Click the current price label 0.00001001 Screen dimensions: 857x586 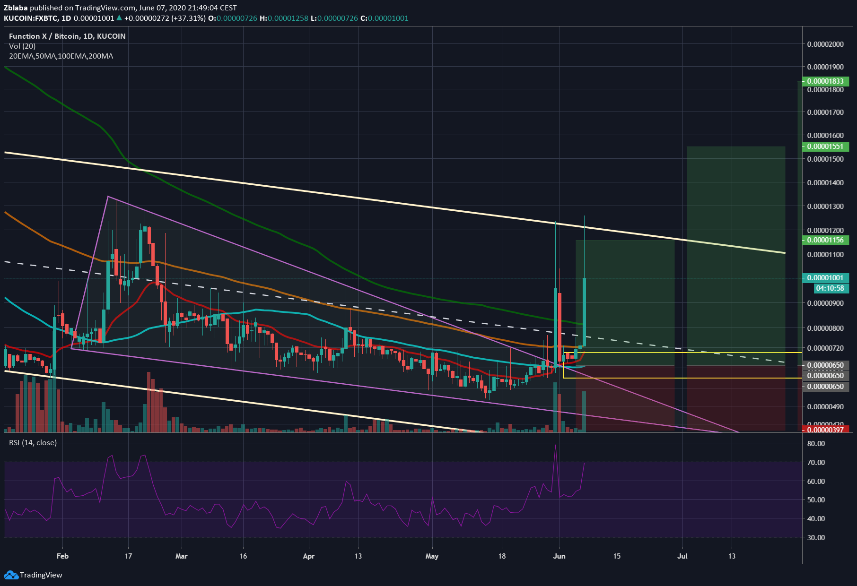coord(825,278)
